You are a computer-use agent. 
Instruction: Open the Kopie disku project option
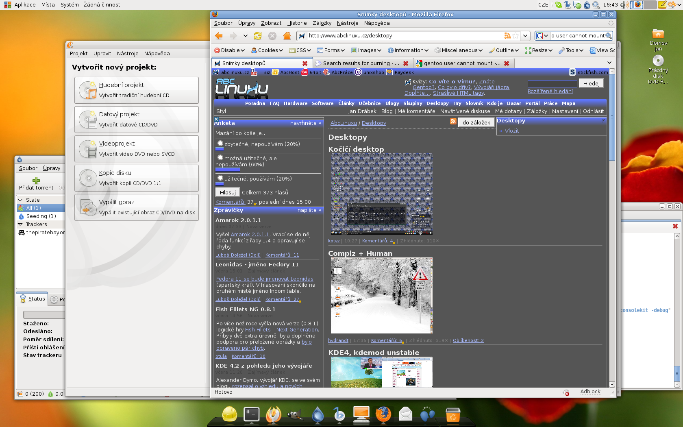point(137,178)
